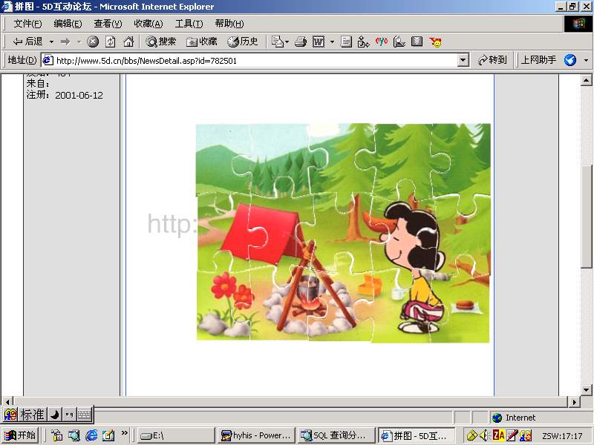
Task: Click the quick launch monitor magnifier icon
Action: [74, 435]
